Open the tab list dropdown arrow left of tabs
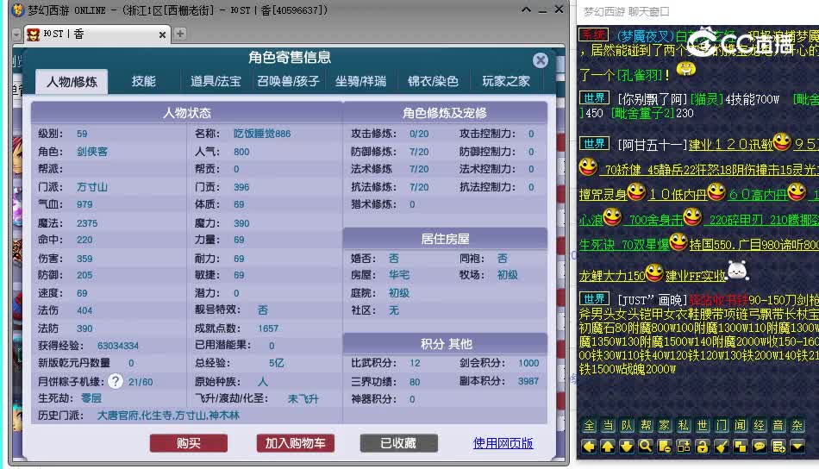The width and height of the screenshot is (819, 469). click(x=16, y=34)
